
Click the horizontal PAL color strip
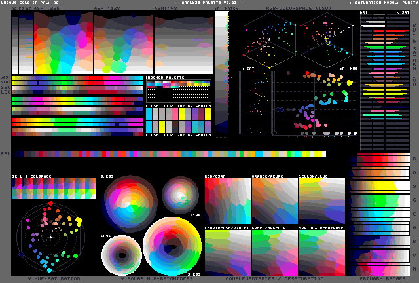pyautogui.click(x=170, y=155)
